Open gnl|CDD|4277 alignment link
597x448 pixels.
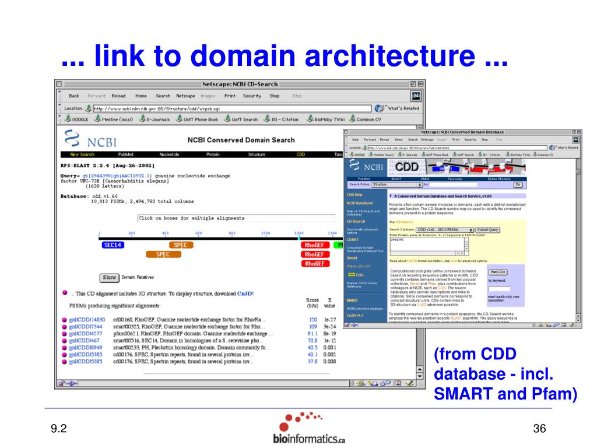click(x=86, y=333)
